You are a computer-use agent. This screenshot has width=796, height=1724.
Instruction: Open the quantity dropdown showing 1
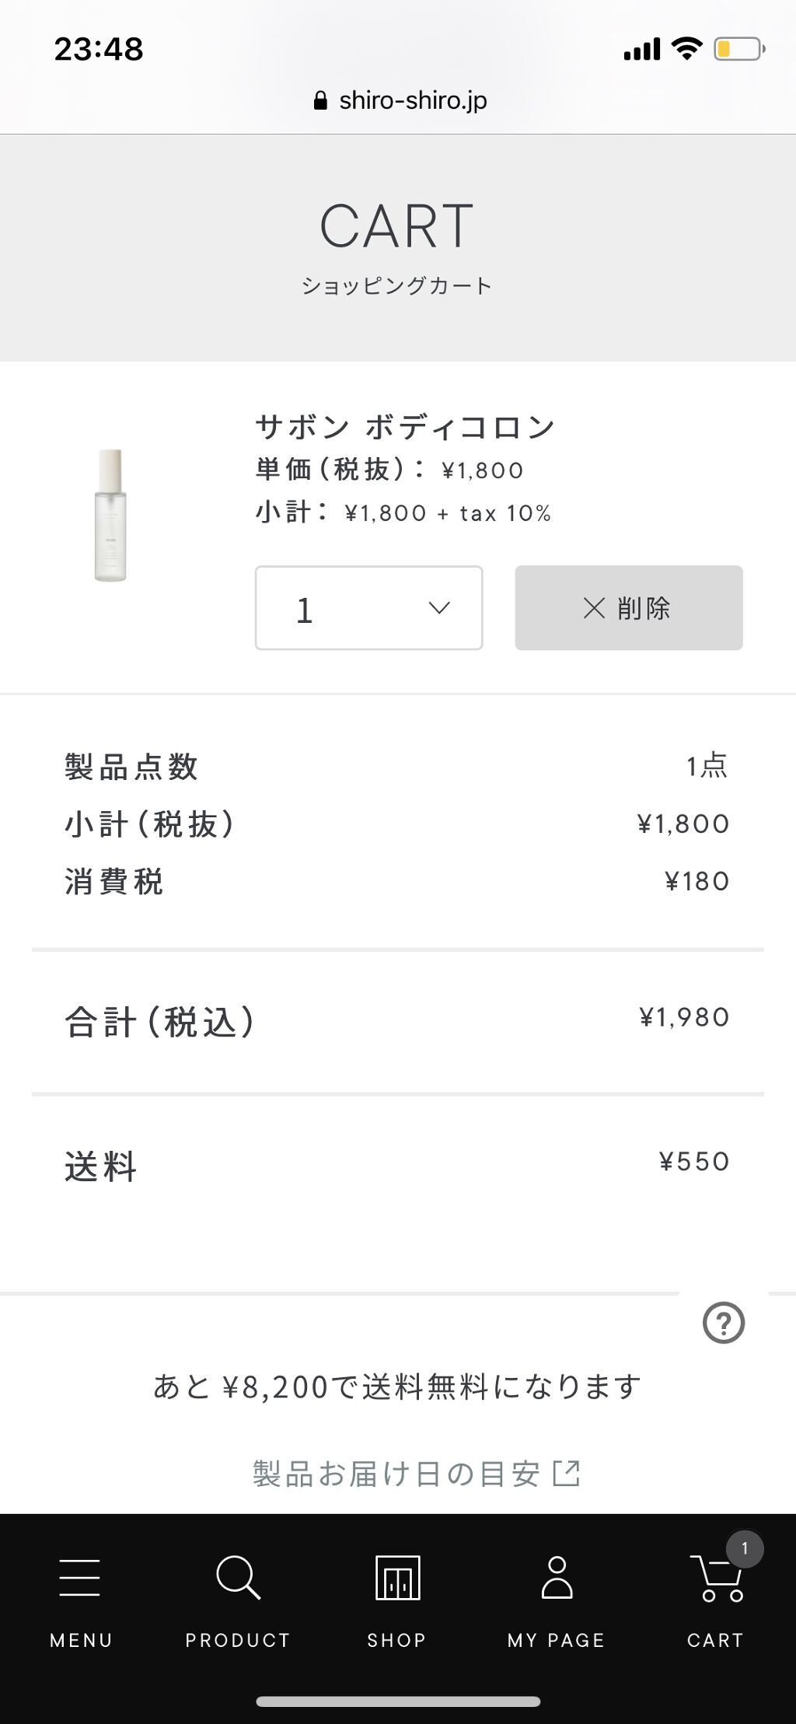point(368,608)
